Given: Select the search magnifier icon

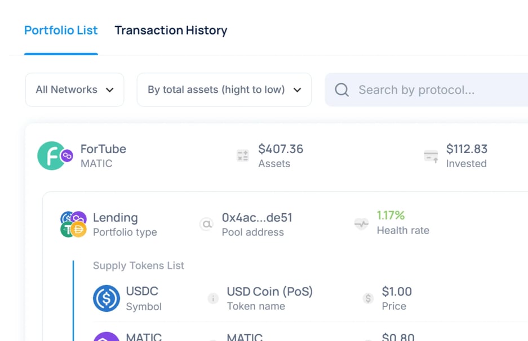Looking at the screenshot, I should click(x=341, y=89).
